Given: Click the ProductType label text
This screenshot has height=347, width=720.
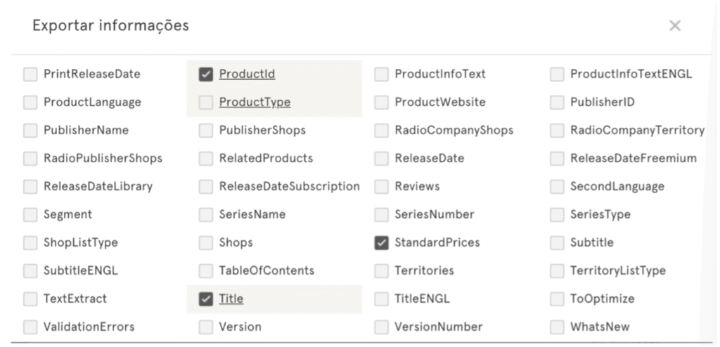Looking at the screenshot, I should point(255,102).
